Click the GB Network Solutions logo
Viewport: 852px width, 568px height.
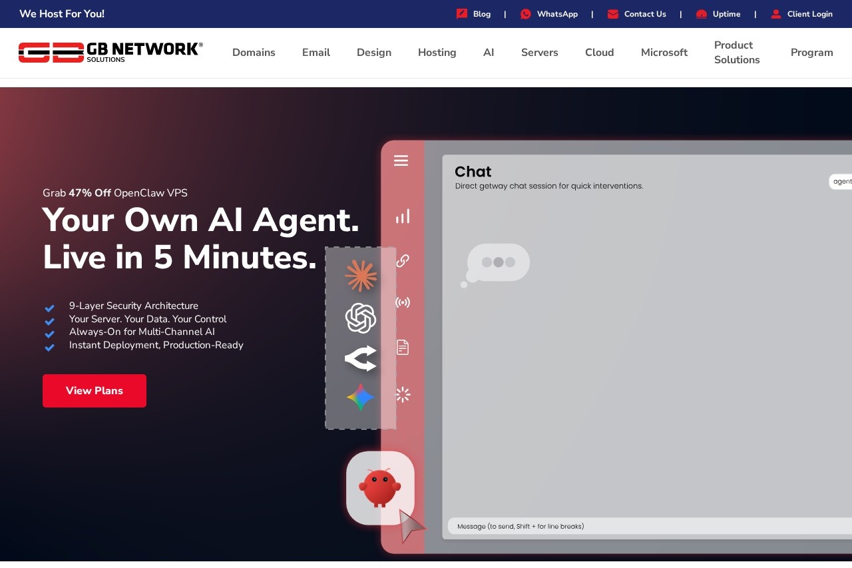click(110, 53)
